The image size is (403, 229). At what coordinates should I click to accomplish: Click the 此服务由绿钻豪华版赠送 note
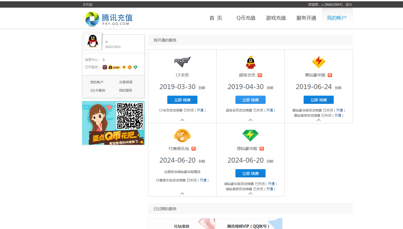coord(182,172)
